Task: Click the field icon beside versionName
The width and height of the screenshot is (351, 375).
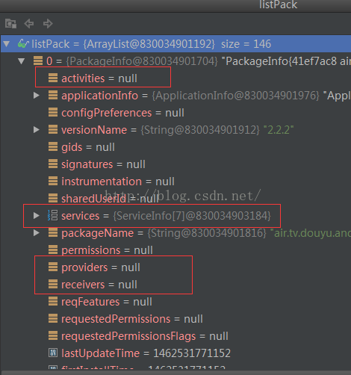Action: [53, 129]
